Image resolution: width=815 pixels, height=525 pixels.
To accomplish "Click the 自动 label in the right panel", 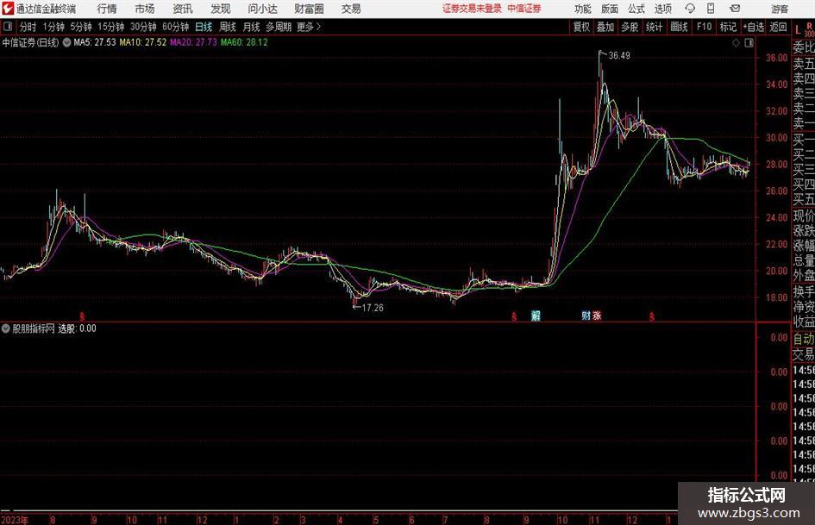I will [804, 339].
